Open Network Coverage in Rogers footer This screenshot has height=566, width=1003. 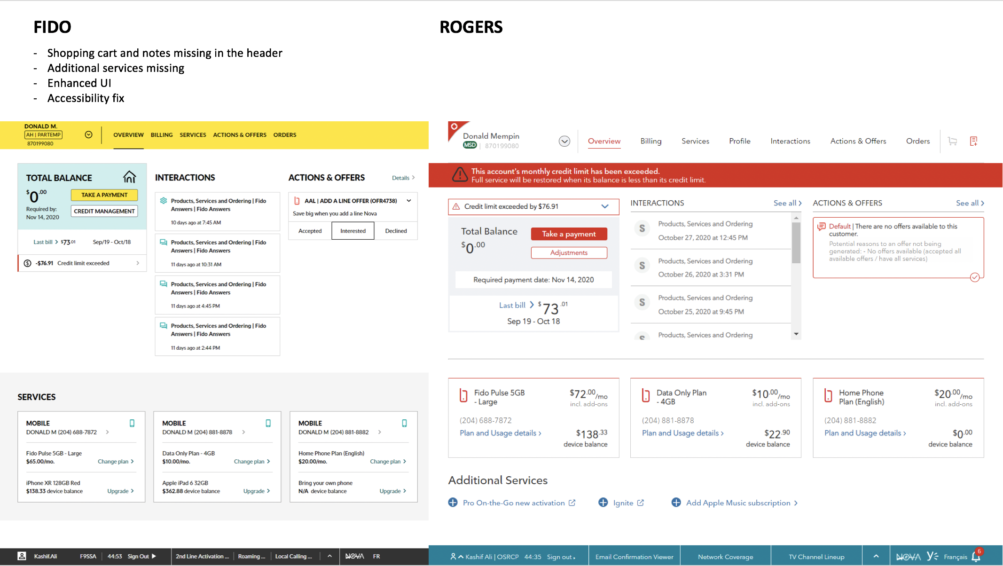coord(725,557)
